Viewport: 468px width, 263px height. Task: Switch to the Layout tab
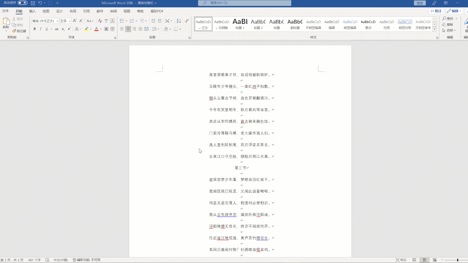73,11
